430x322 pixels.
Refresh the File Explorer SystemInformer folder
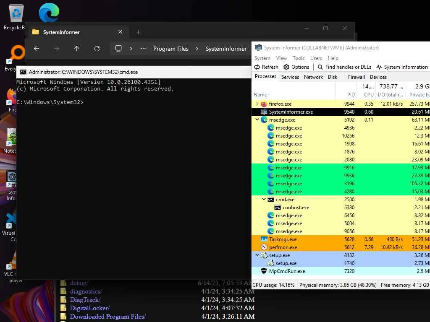97,49
